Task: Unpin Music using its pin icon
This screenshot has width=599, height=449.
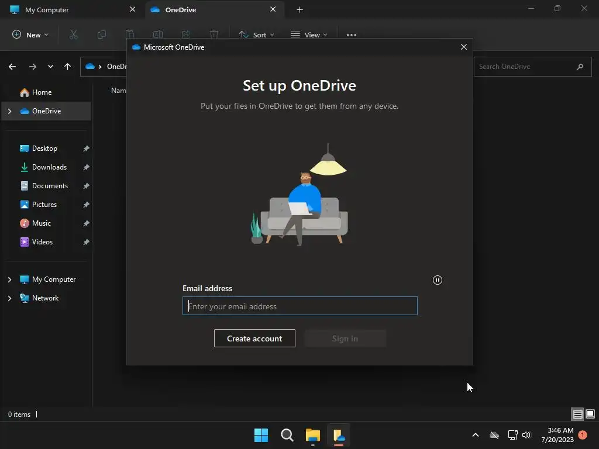Action: [x=87, y=223]
